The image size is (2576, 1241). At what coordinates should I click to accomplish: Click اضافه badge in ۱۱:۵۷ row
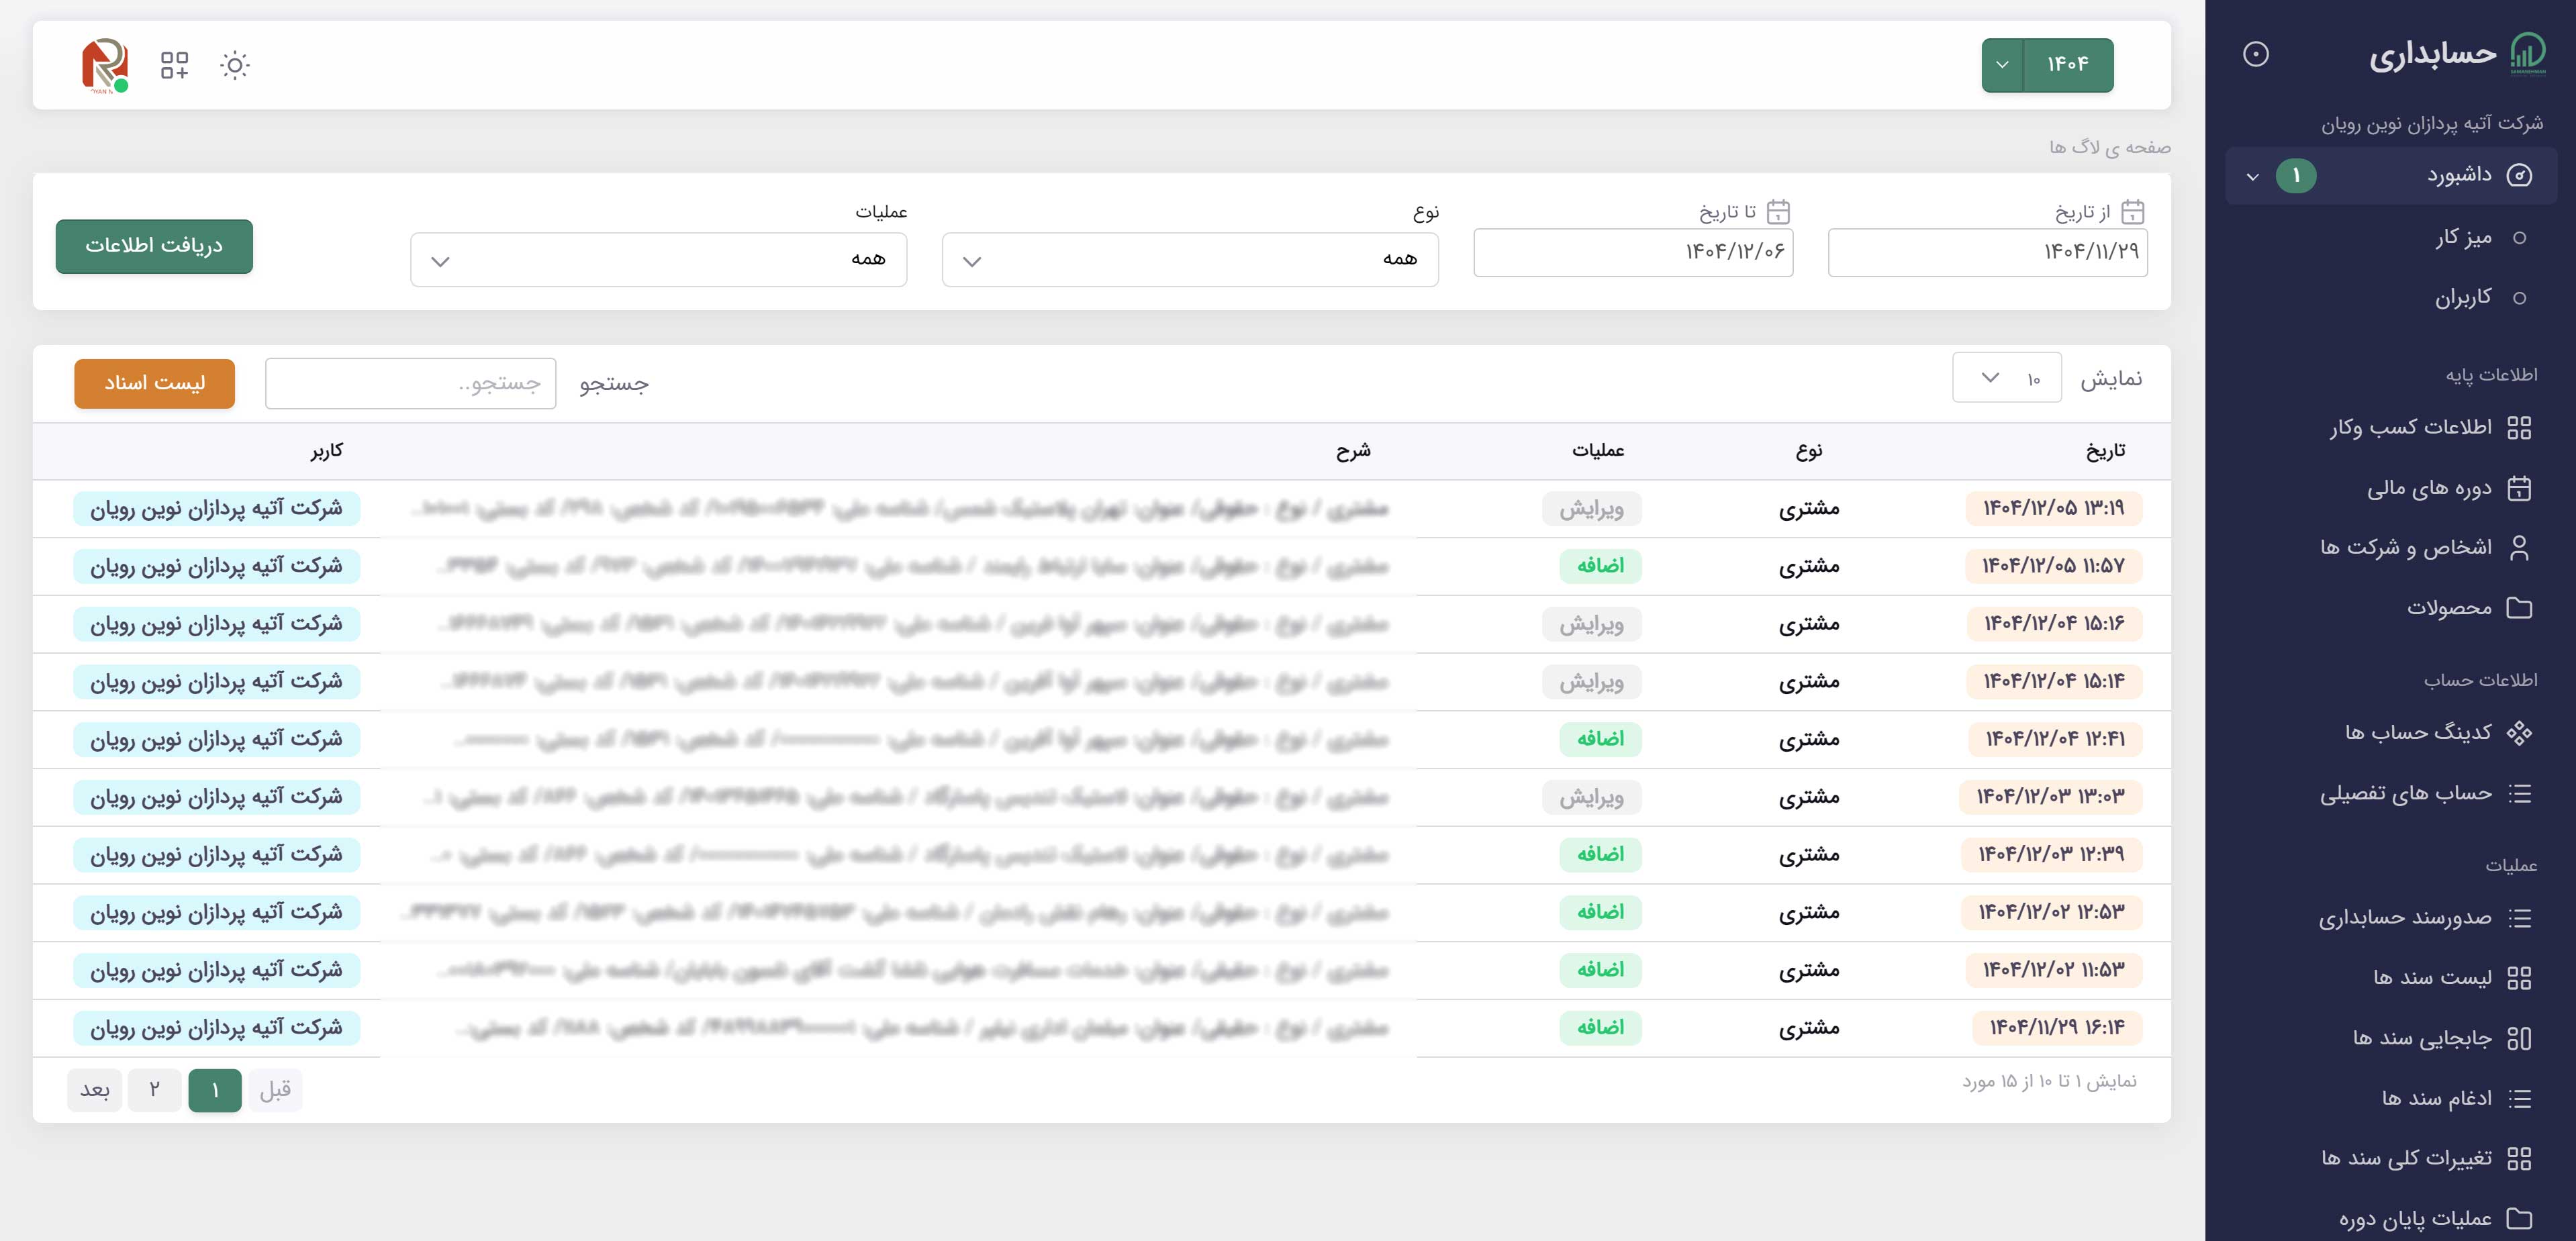point(1600,566)
